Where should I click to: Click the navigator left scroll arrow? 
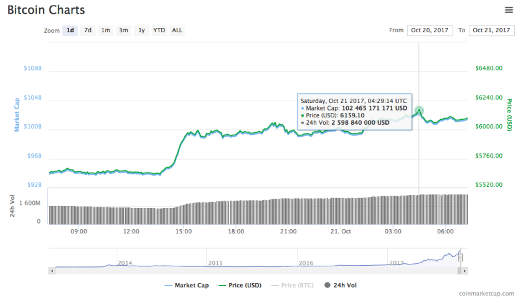click(x=51, y=271)
